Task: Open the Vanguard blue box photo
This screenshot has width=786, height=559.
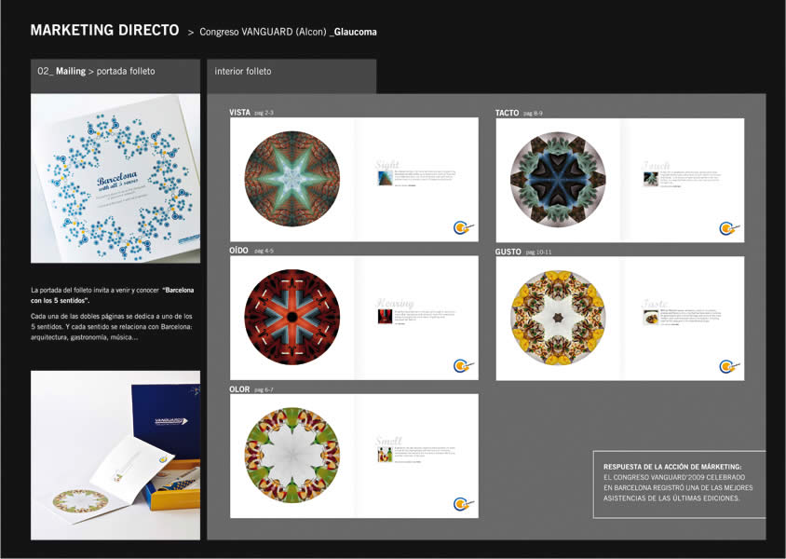Action: (115, 456)
